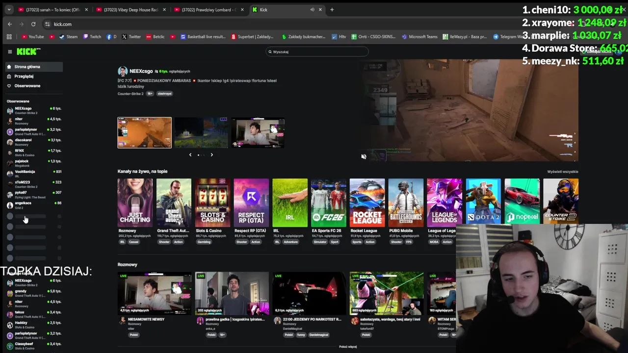Open the Facebook D bookmark
Screen dimensions: 628x353
click(x=111, y=37)
